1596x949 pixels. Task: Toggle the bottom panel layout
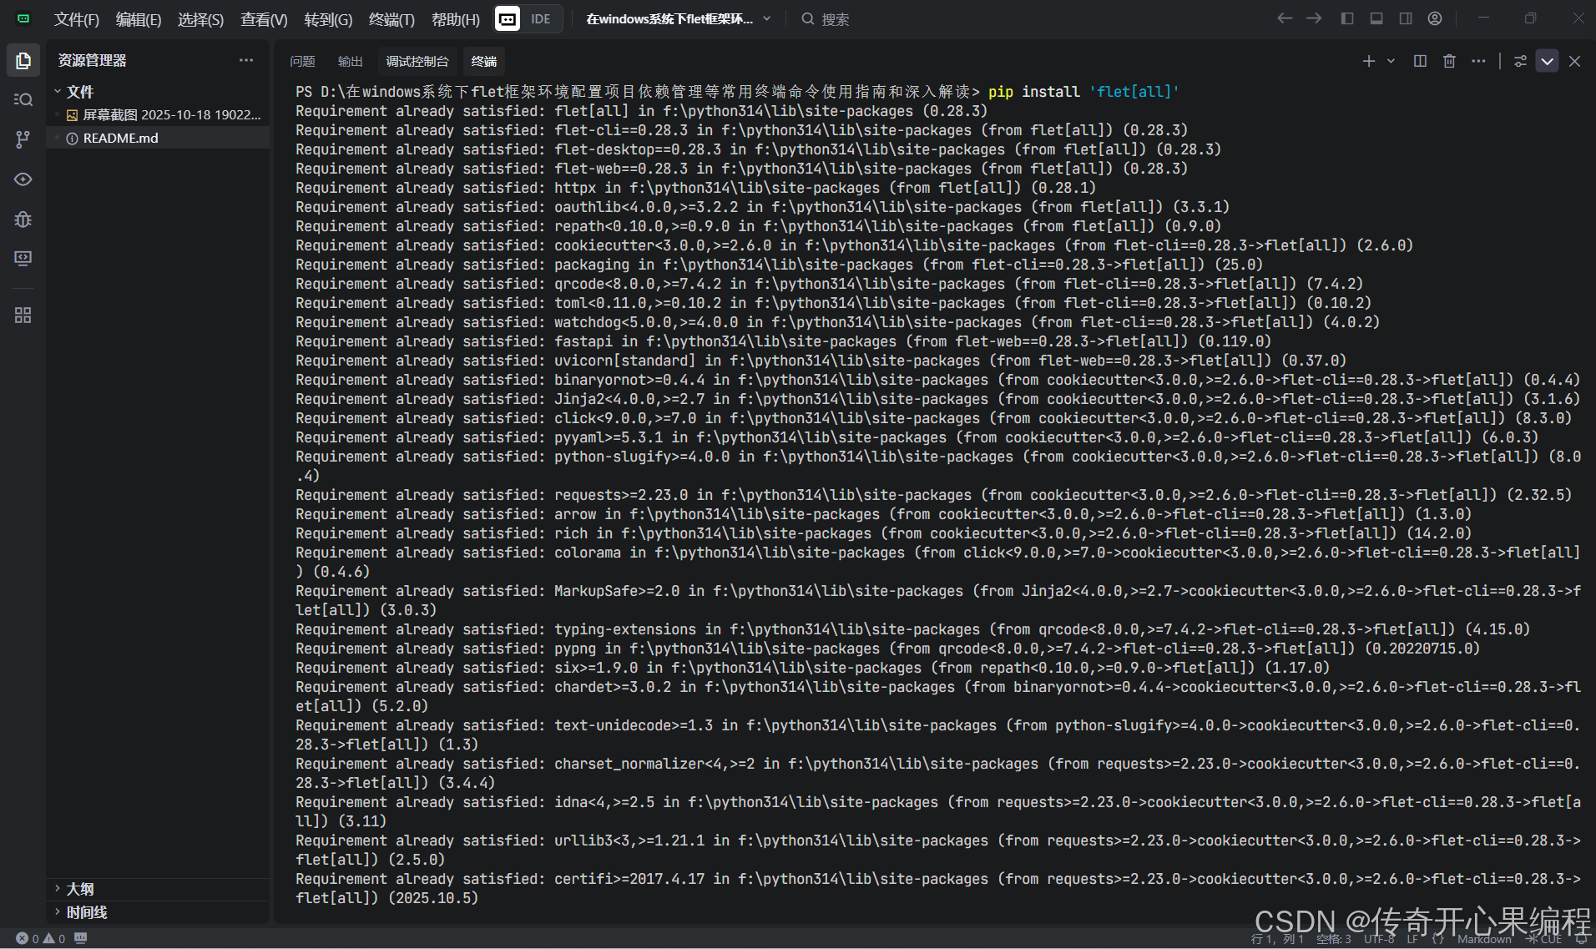[1376, 18]
